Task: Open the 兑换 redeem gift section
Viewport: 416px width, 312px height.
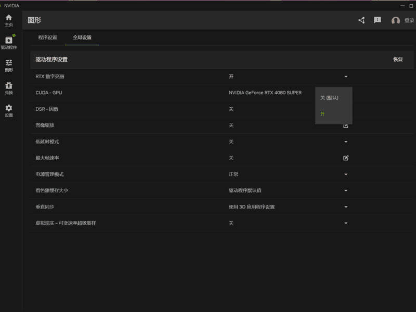Action: 9,88
